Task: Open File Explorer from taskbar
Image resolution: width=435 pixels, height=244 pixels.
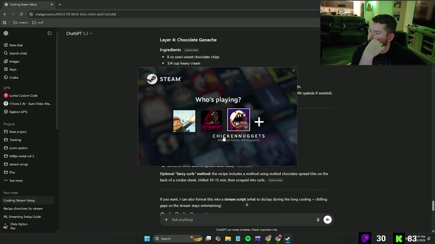Action: pyautogui.click(x=228, y=239)
